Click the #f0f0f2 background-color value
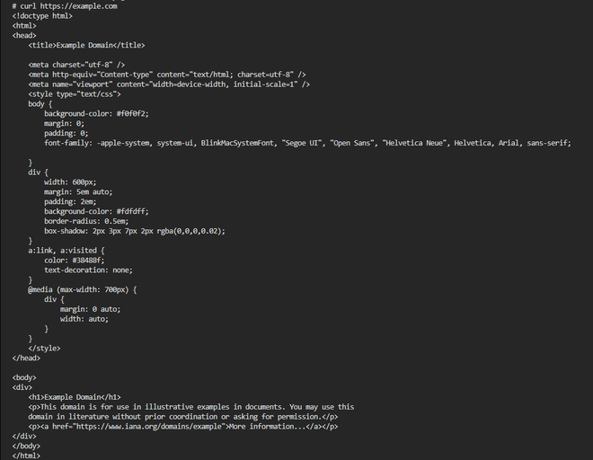The height and width of the screenshot is (460, 593). point(133,113)
